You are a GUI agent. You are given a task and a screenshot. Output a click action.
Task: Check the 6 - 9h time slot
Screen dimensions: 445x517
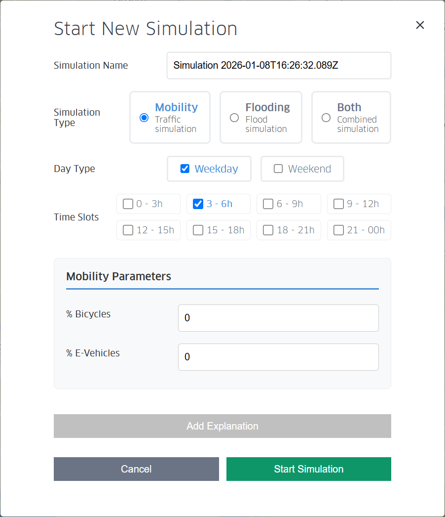click(x=268, y=204)
